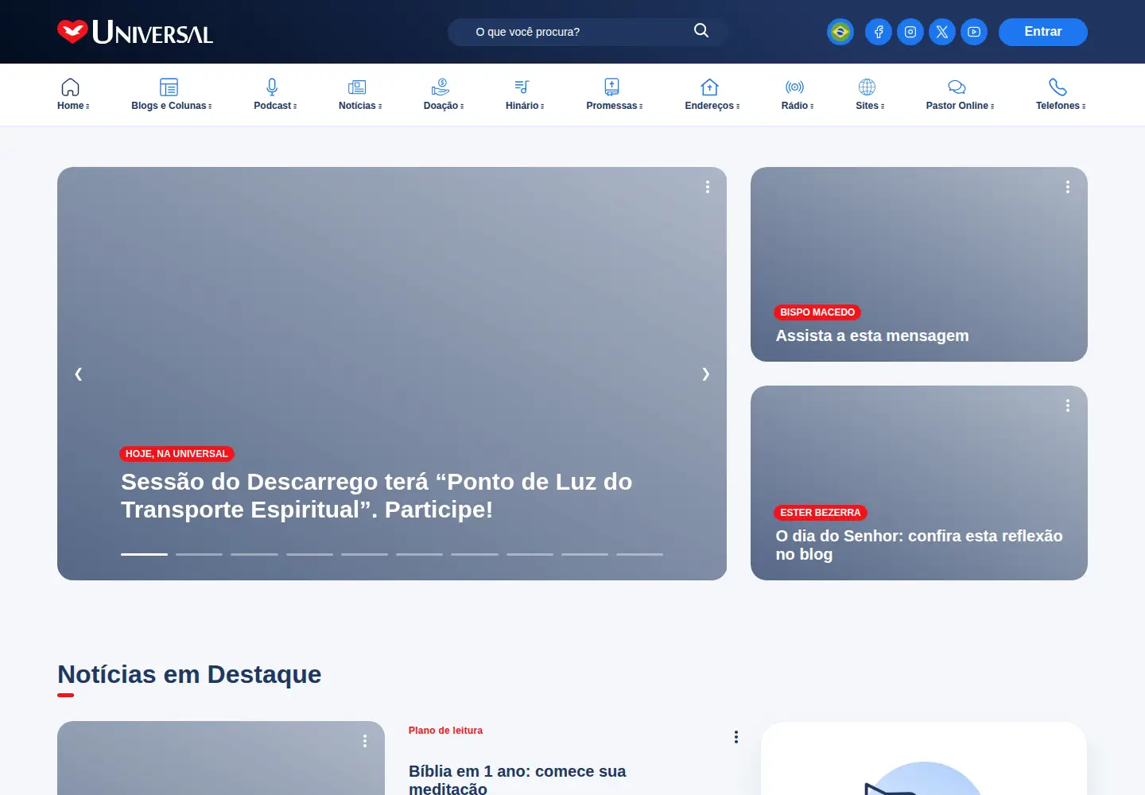Open the X (Twitter) social icon
1145x795 pixels.
942,32
